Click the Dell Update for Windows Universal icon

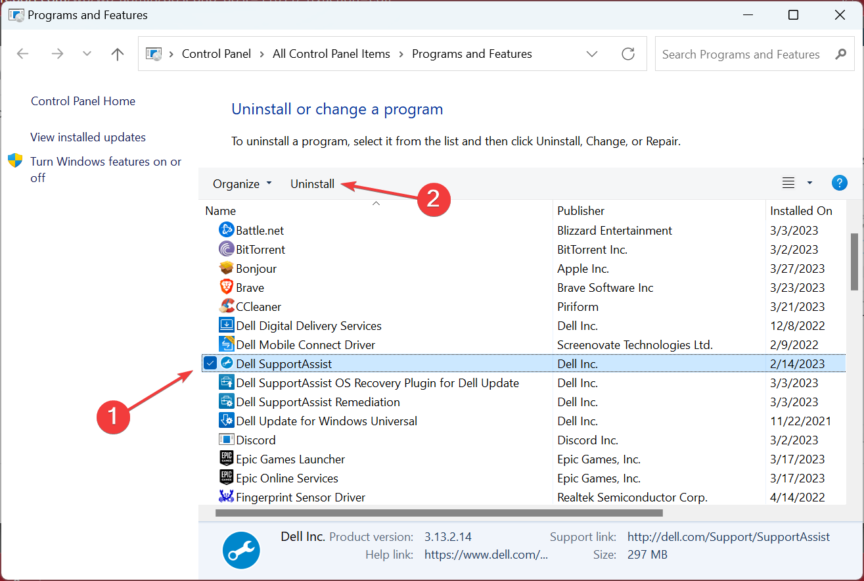(226, 421)
